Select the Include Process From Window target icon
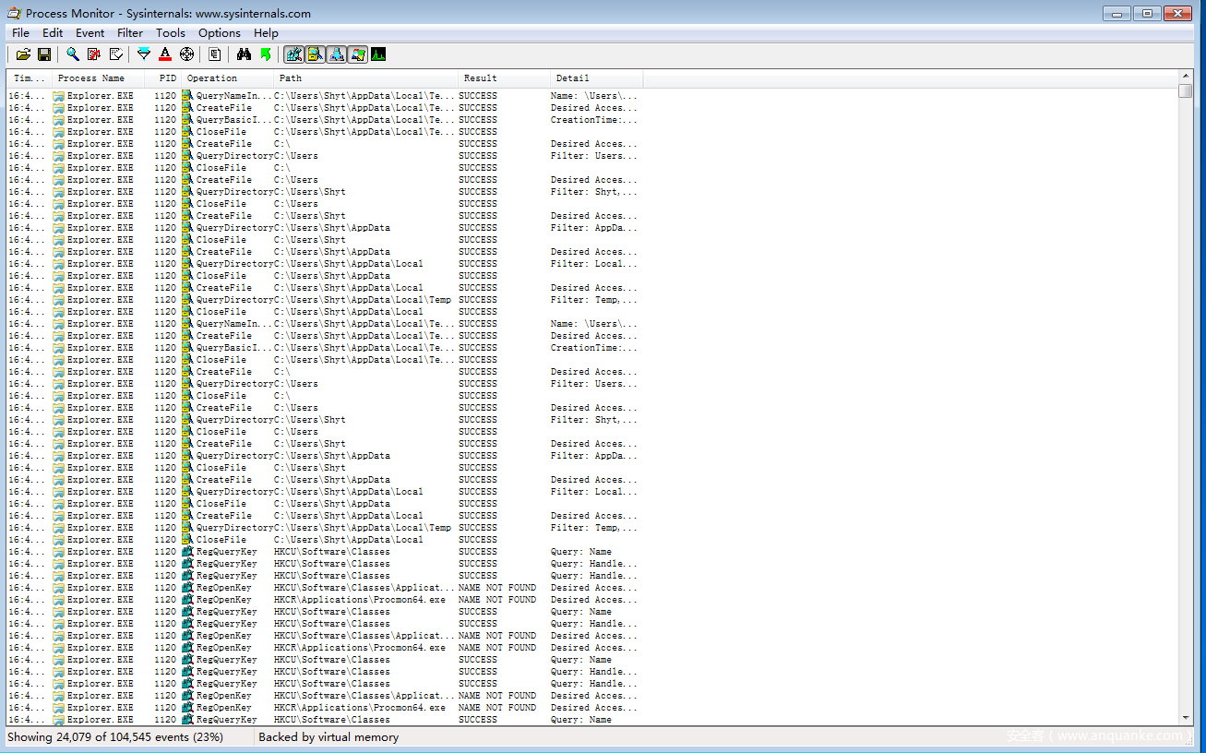Image resolution: width=1206 pixels, height=753 pixels. 187,54
